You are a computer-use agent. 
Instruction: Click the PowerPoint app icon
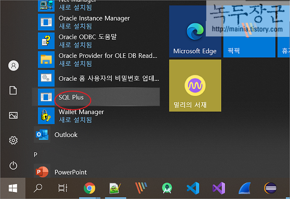click(42, 172)
